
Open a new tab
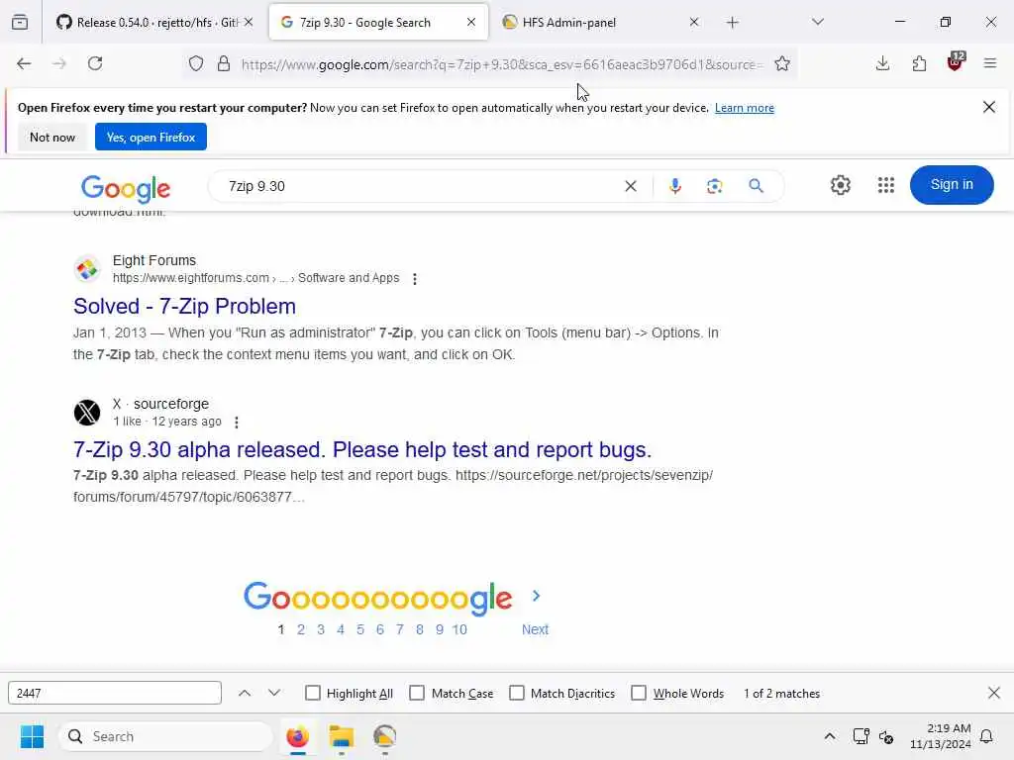point(732,23)
